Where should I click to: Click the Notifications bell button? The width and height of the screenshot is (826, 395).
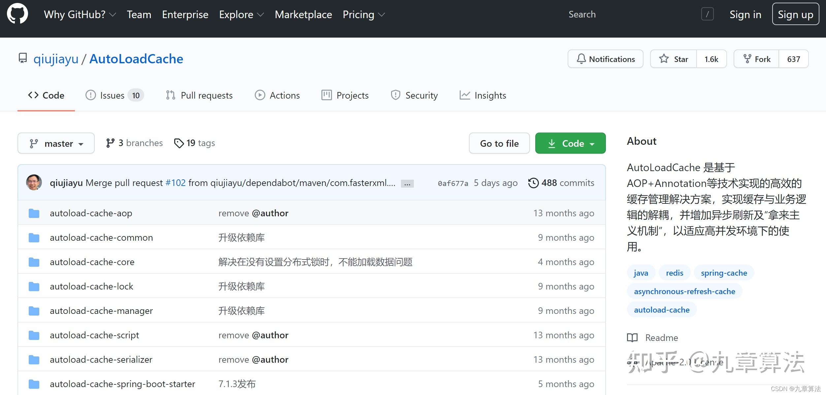[x=605, y=59]
